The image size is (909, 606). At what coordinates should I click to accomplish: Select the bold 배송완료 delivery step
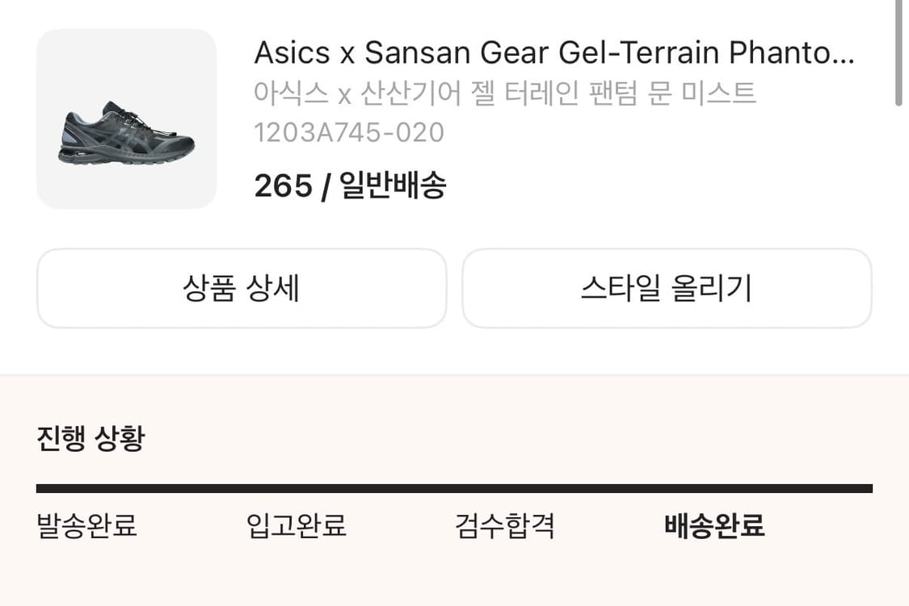point(714,526)
